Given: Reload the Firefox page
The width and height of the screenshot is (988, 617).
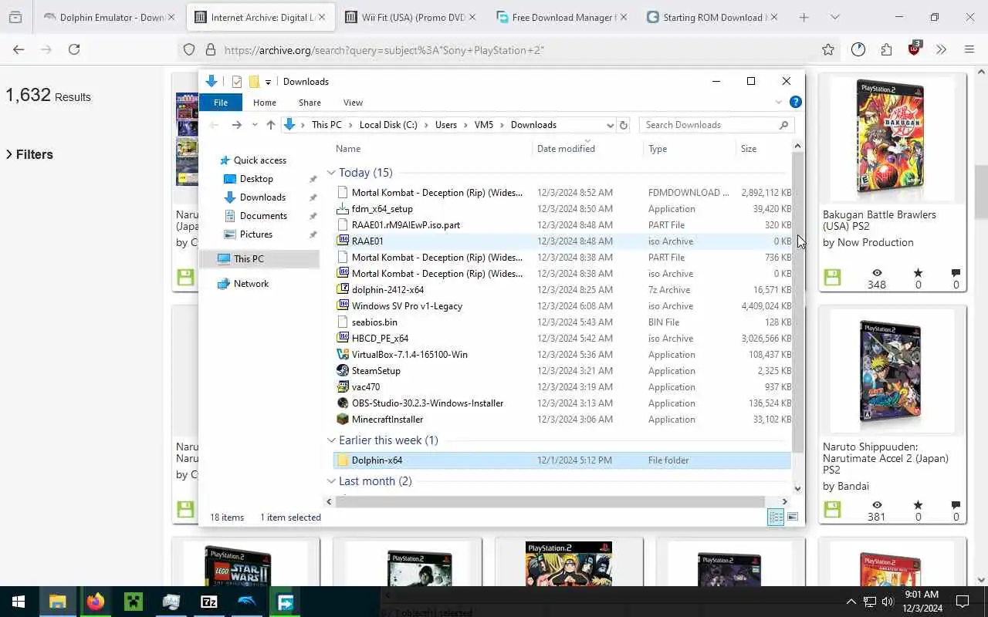Looking at the screenshot, I should click(x=74, y=49).
